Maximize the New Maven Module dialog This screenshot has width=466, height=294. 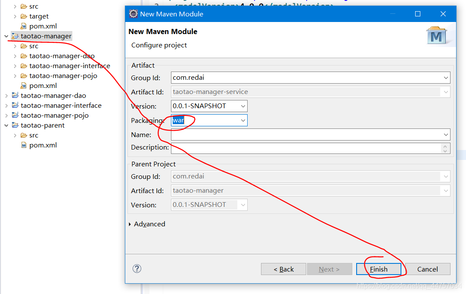[418, 14]
